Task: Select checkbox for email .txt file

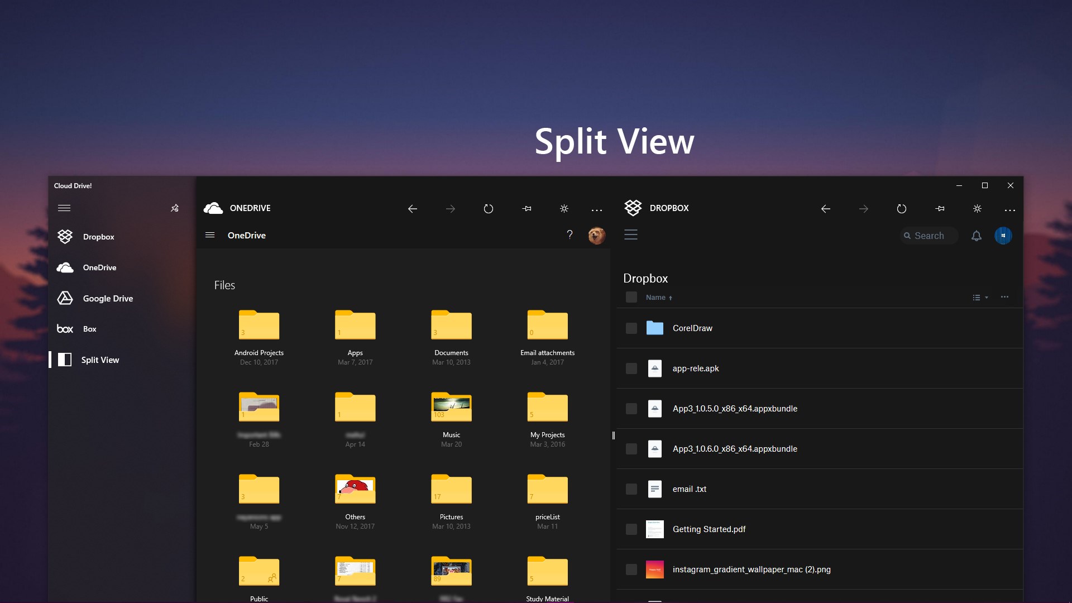Action: pos(631,489)
